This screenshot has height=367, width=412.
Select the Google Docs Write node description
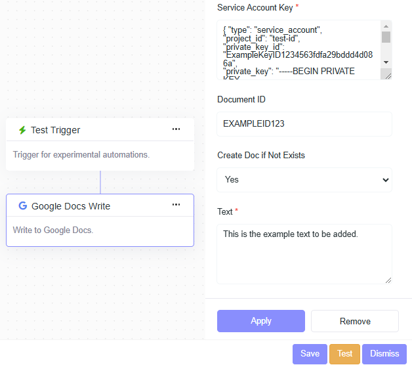click(53, 230)
